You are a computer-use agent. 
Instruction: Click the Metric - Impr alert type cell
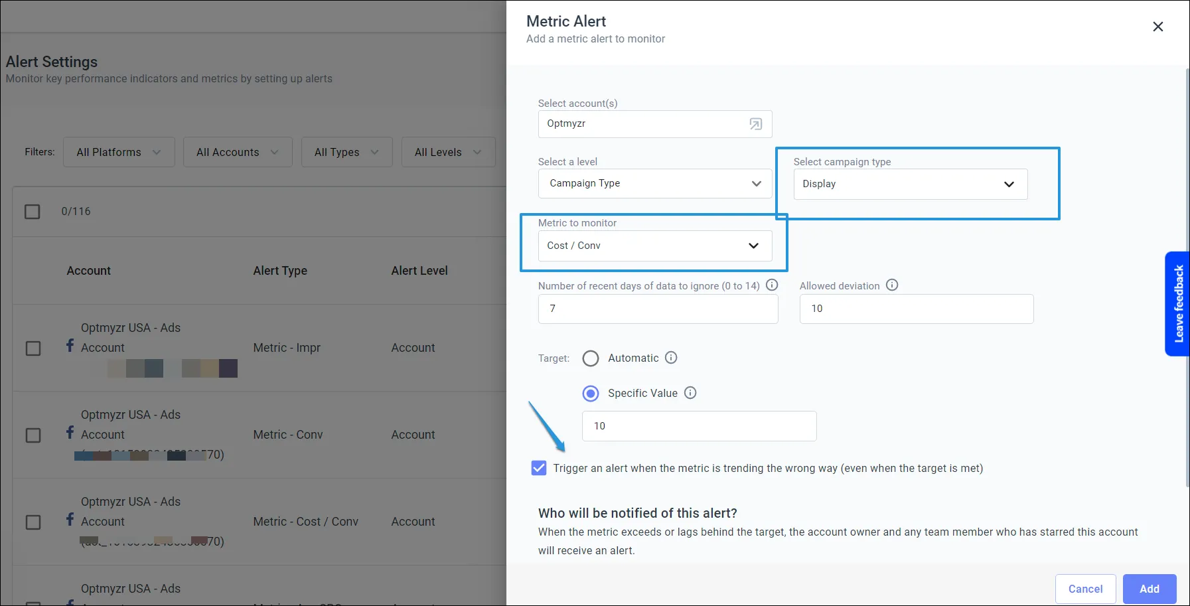tap(287, 348)
